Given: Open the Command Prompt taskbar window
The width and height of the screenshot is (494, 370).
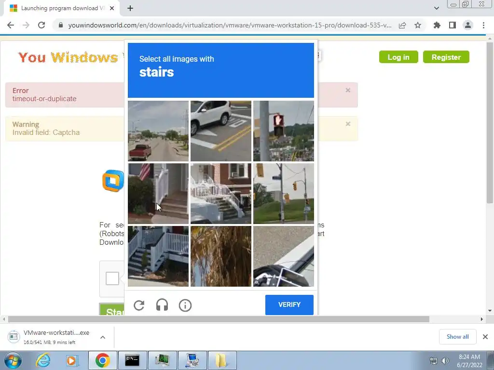Looking at the screenshot, I should tap(132, 360).
